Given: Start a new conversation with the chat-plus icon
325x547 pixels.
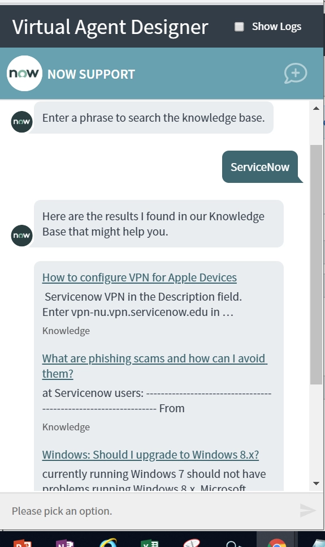Looking at the screenshot, I should click(296, 73).
